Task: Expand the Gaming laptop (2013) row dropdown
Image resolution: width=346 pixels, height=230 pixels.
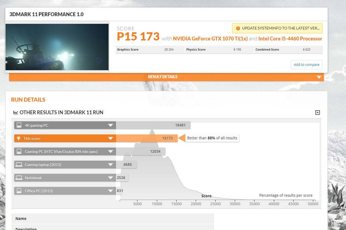Action: click(x=110, y=164)
